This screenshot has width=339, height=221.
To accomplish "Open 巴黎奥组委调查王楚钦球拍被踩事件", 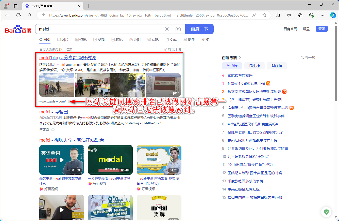I will (256, 116).
